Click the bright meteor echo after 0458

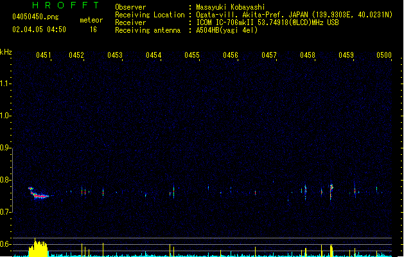click(x=331, y=191)
